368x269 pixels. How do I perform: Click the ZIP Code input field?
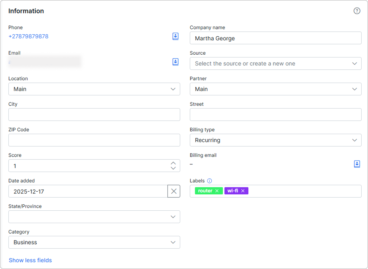click(94, 140)
